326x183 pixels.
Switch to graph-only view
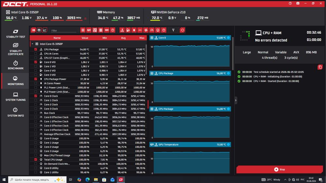[x=44, y=30]
